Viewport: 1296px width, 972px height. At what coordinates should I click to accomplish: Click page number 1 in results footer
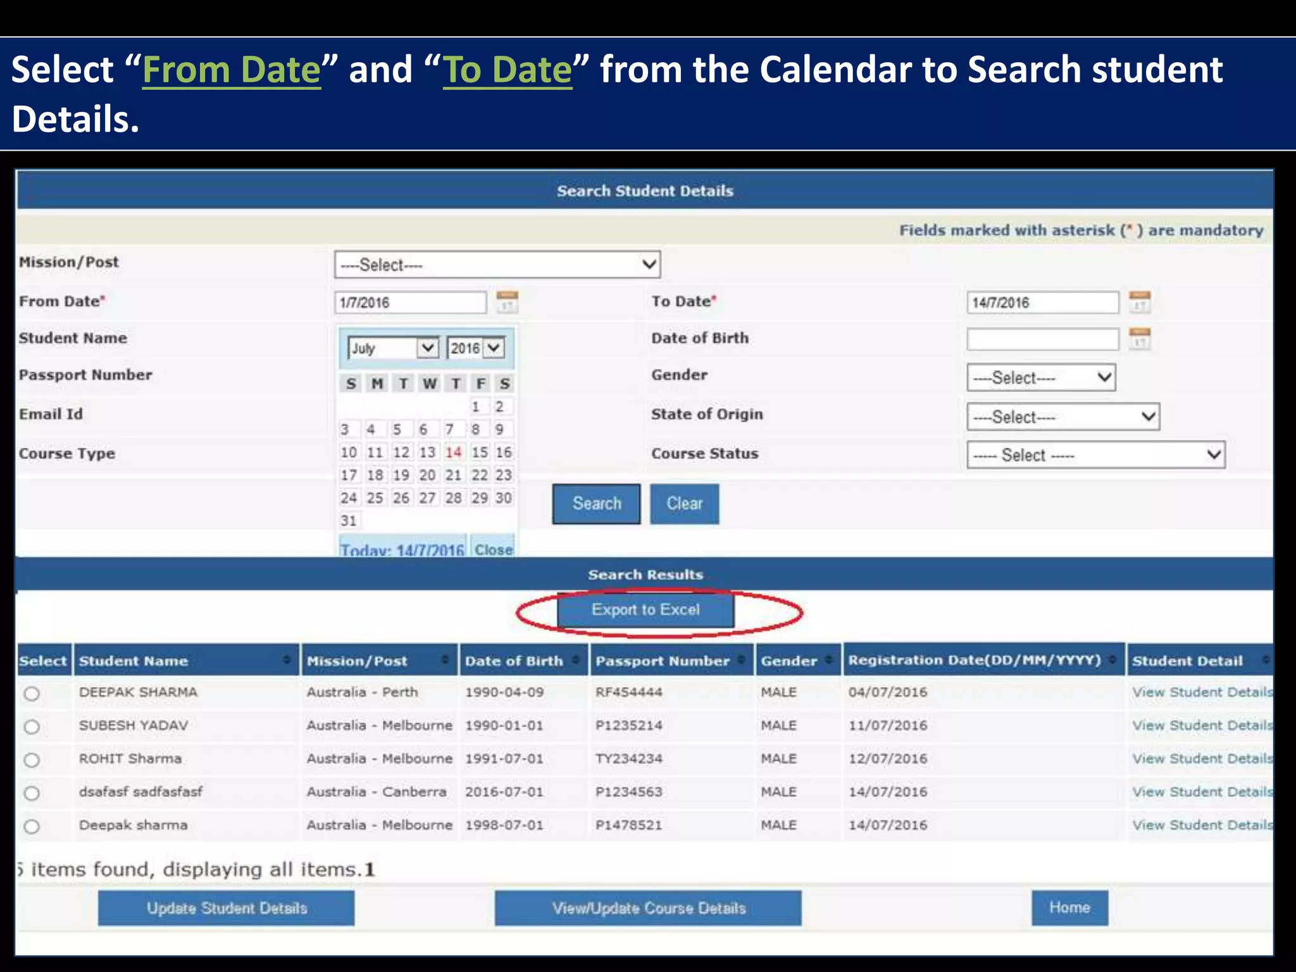point(370,870)
